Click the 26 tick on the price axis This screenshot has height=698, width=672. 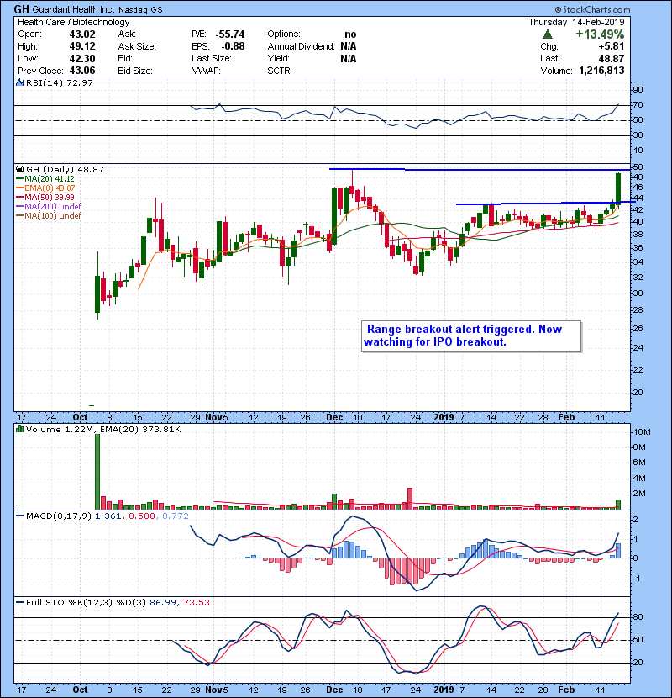pyautogui.click(x=638, y=329)
